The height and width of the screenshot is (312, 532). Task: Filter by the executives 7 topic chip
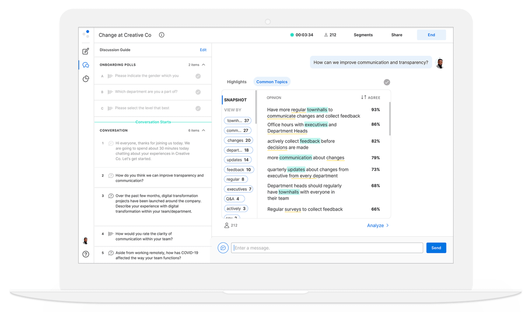click(238, 189)
